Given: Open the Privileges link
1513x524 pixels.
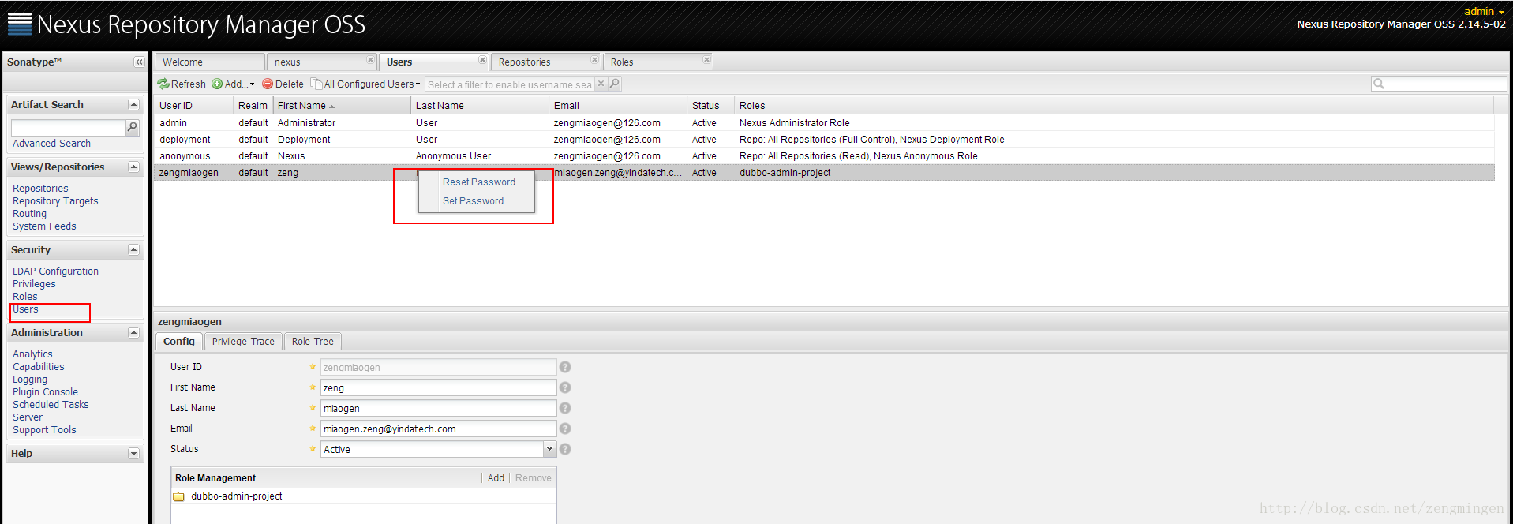Looking at the screenshot, I should [34, 284].
